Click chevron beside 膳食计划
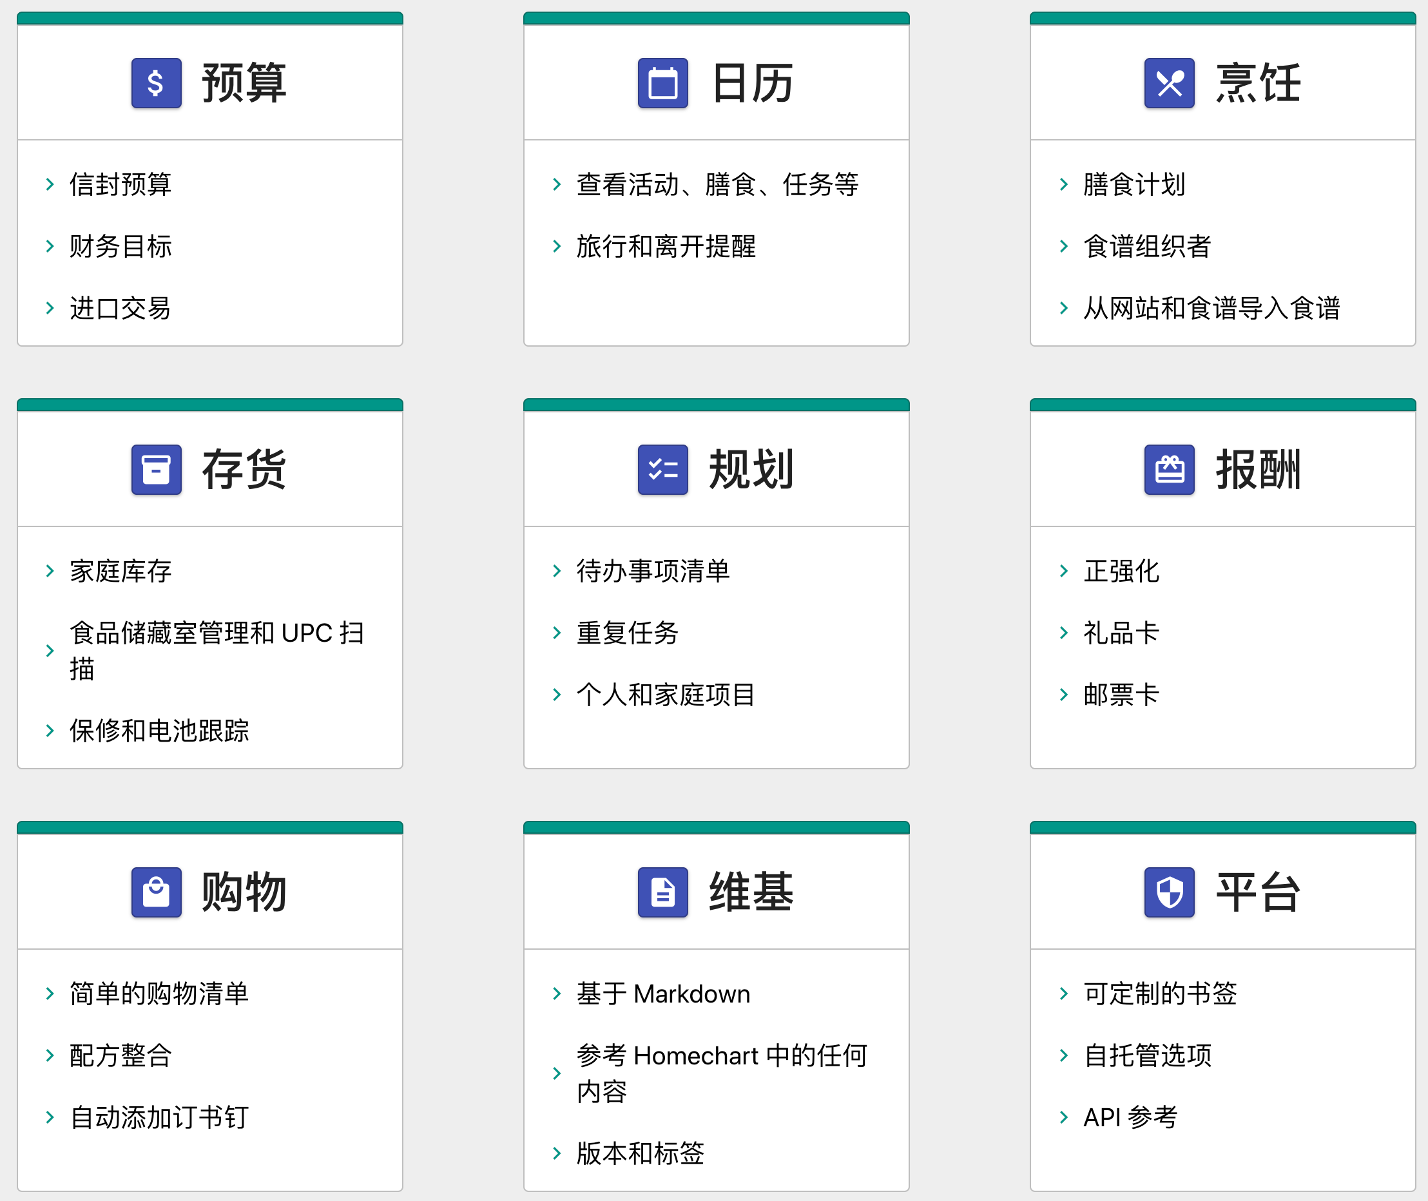The height and width of the screenshot is (1201, 1428). 1063,184
